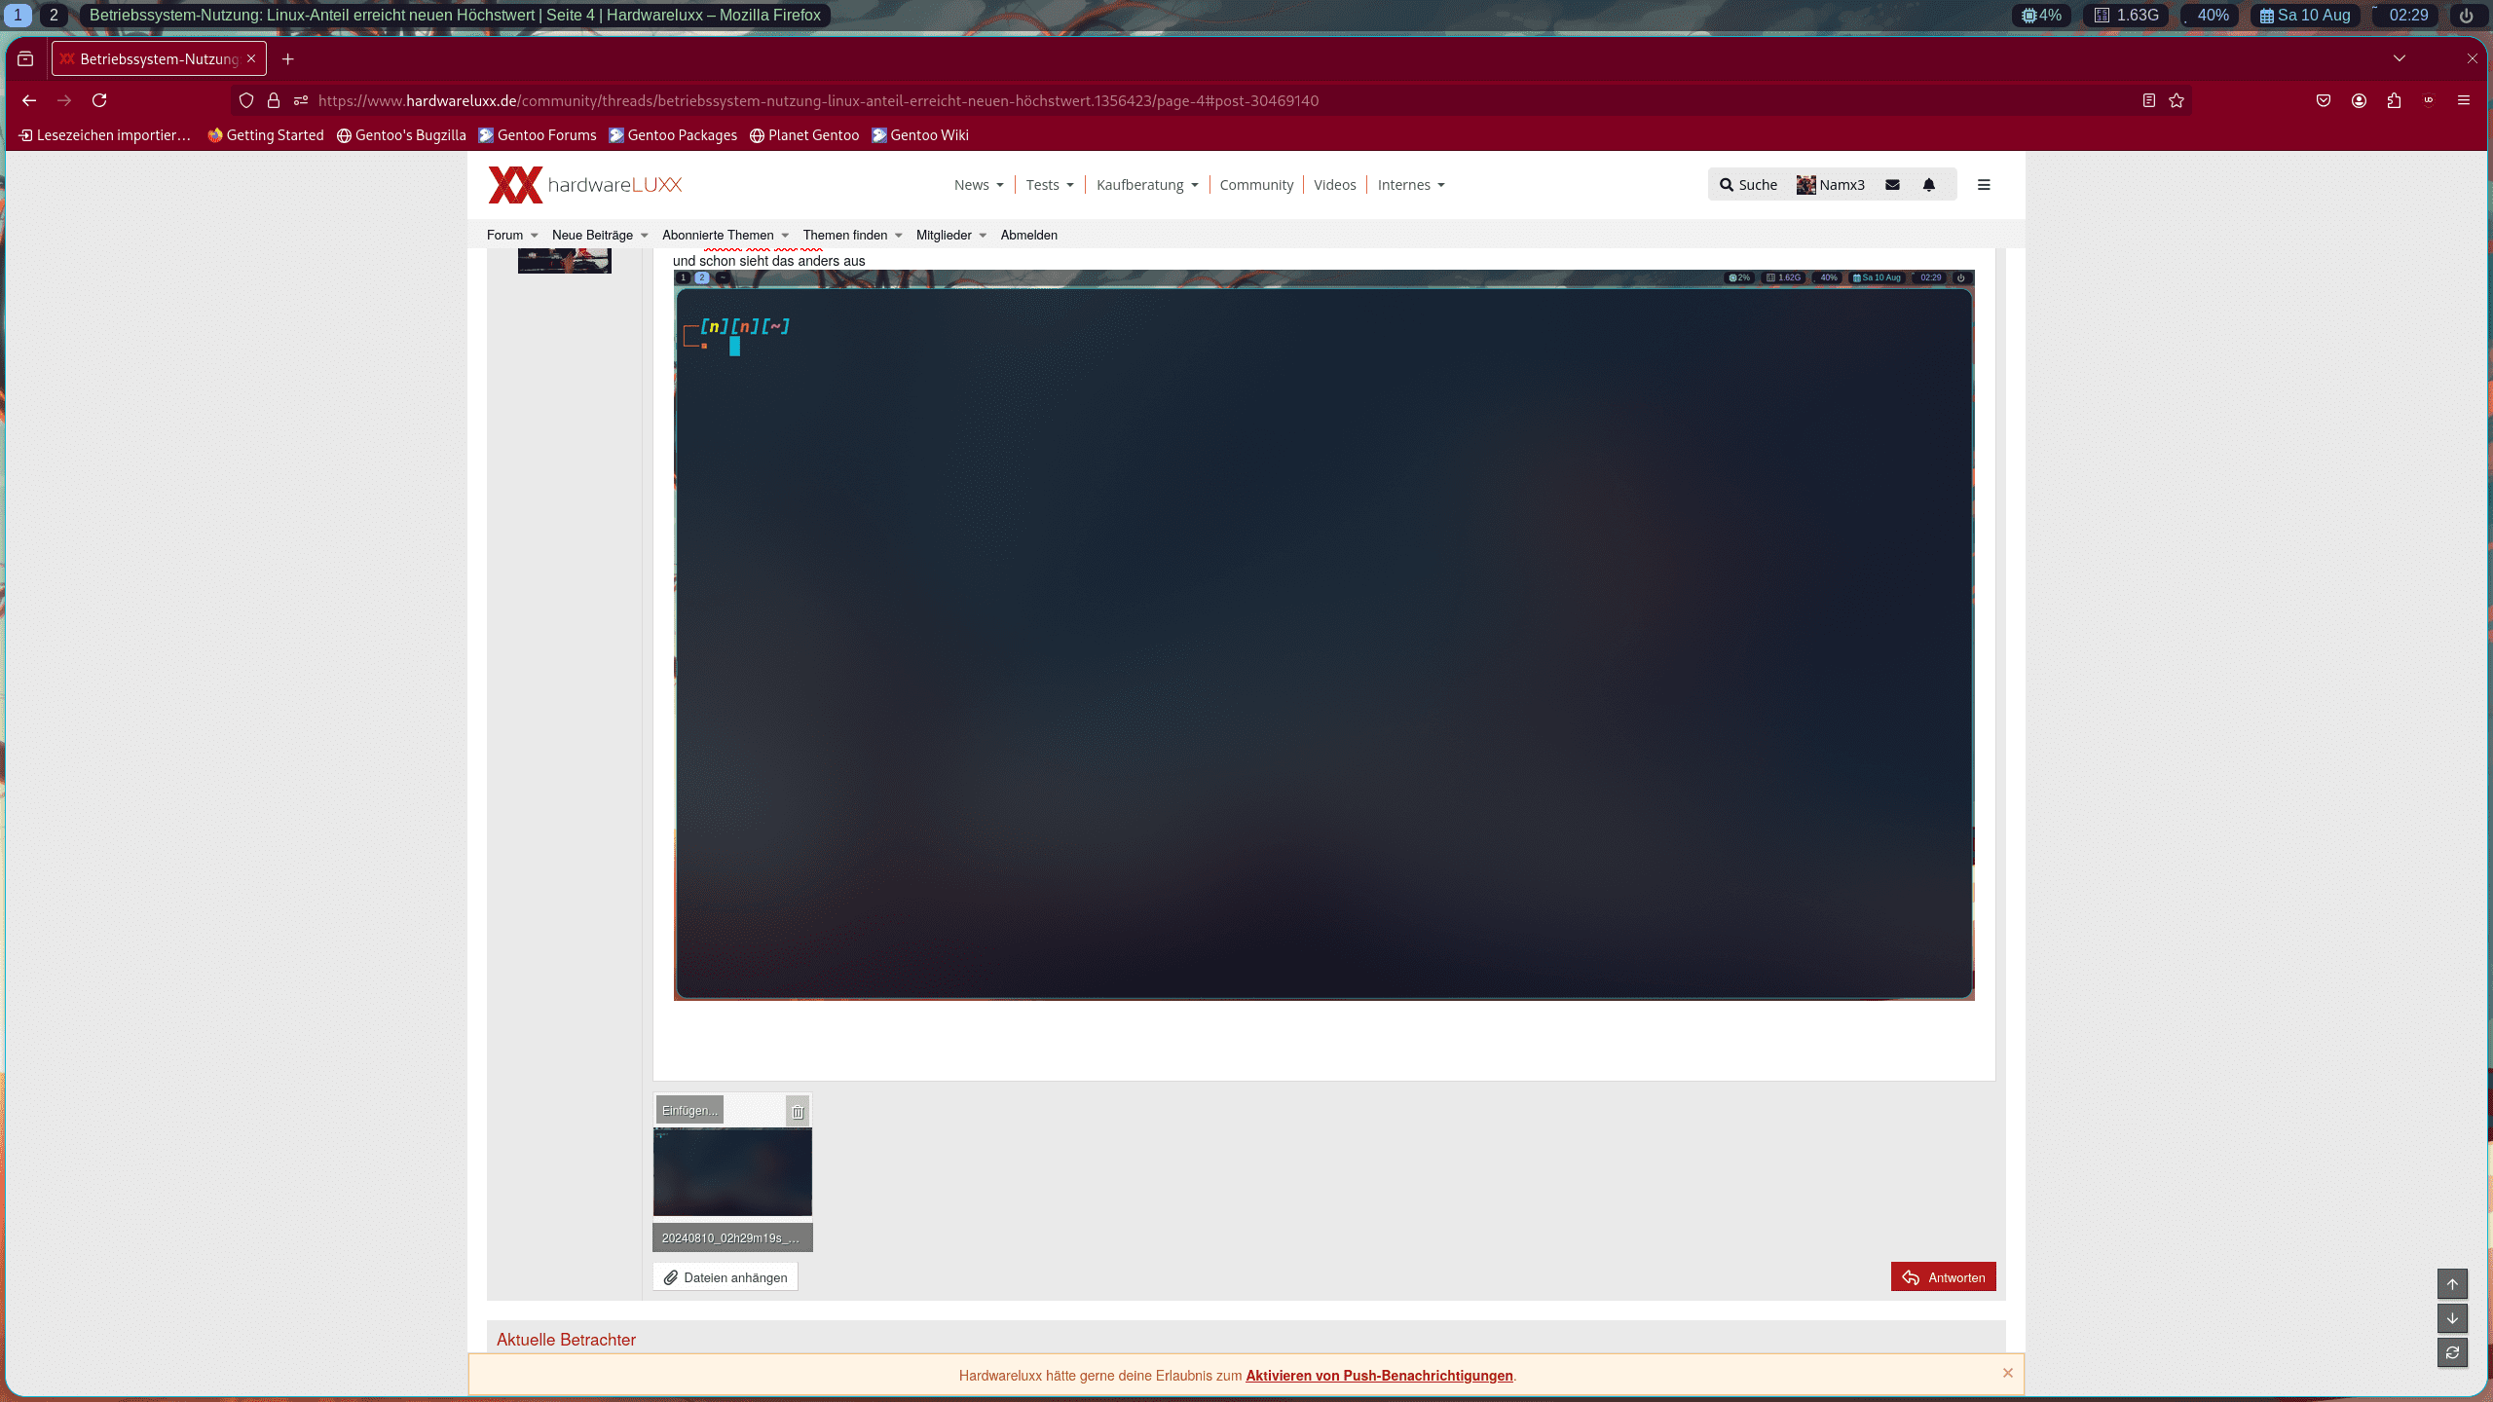Open the Gentoo Packages bookmark

click(672, 135)
